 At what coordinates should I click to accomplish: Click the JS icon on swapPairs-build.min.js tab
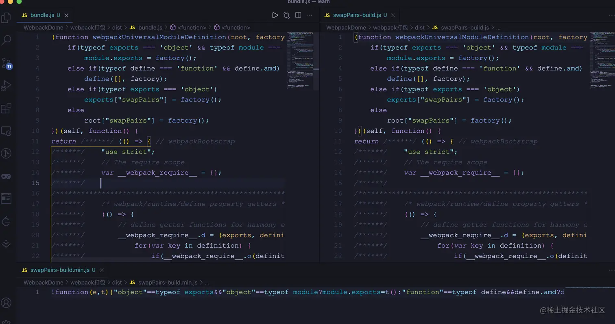click(24, 270)
